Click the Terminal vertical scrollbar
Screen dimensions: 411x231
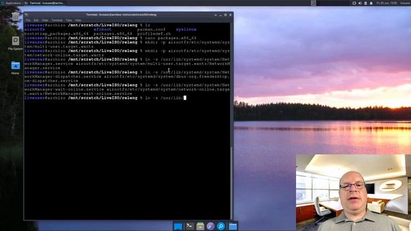231,121
